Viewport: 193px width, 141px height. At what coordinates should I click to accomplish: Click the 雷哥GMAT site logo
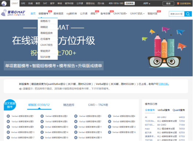[13, 13]
